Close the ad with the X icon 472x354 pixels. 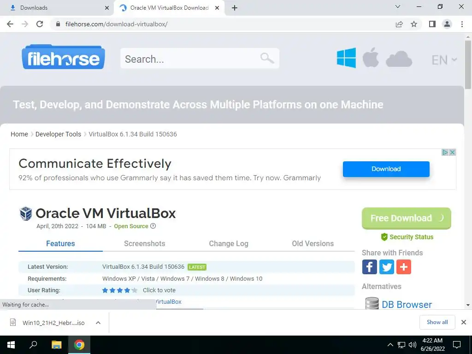click(452, 152)
